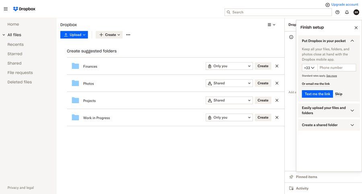
Task: Click the Projects folder icon
Action: (x=75, y=100)
